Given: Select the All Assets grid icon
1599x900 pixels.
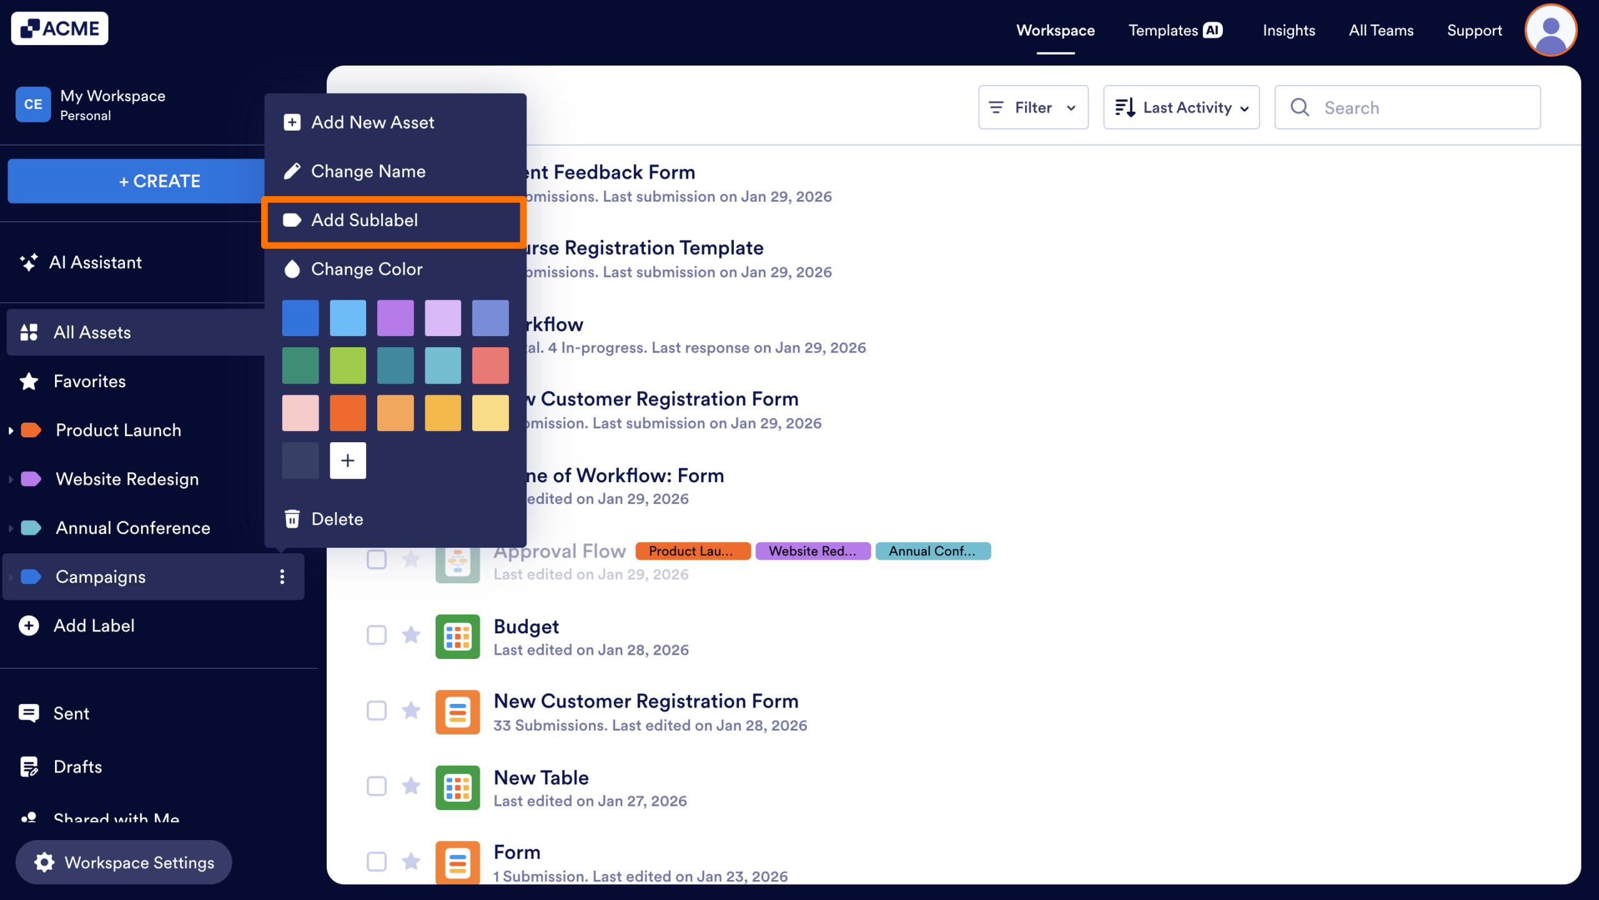Looking at the screenshot, I should pos(28,332).
